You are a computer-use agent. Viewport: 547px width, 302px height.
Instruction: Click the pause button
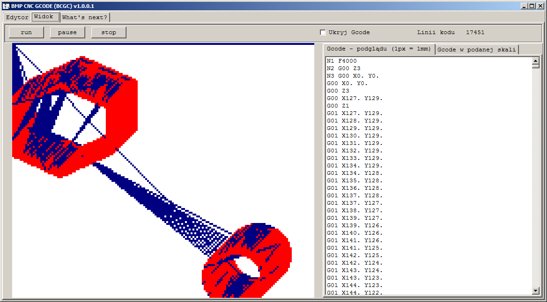point(67,32)
